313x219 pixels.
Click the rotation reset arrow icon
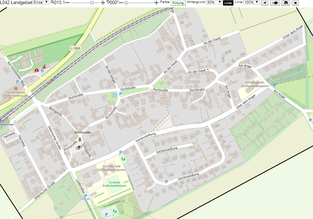point(108,2)
